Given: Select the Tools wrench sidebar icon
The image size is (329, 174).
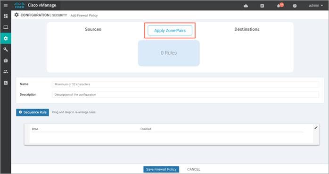Looking at the screenshot, I should (x=6, y=50).
